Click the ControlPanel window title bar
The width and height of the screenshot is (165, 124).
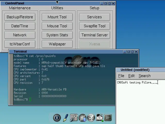click(51, 3)
